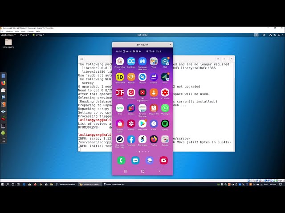Open Firefox on the phone screen
Image resolution: width=285 pixels, height=213 pixels.
pyautogui.click(x=154, y=139)
